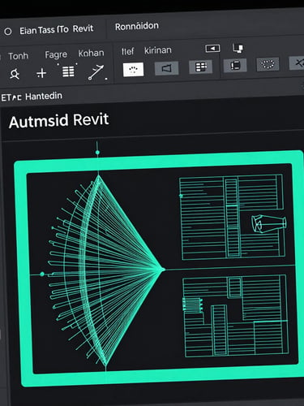Open the Kohan menu label
The image size is (304, 406).
coord(91,53)
